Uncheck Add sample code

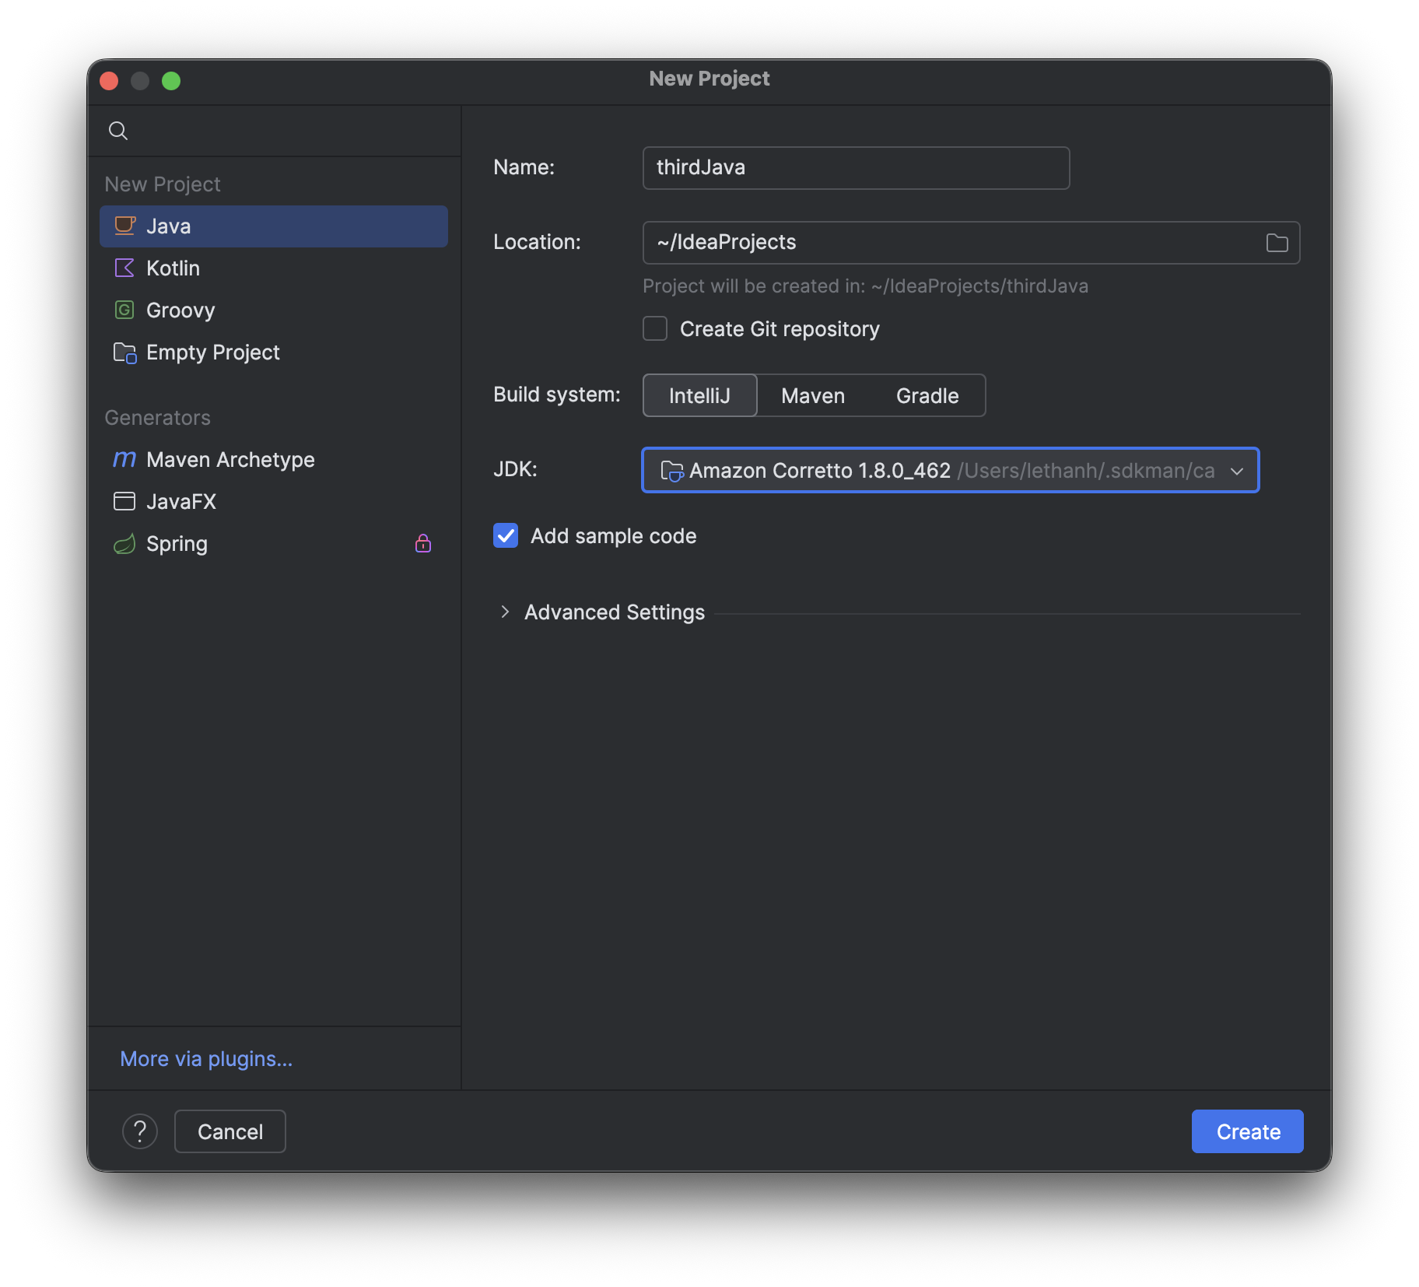coord(506,536)
